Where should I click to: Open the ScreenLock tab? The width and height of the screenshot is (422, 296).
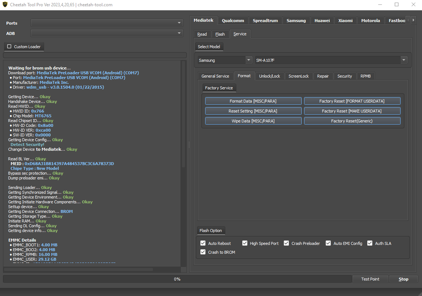[298, 76]
